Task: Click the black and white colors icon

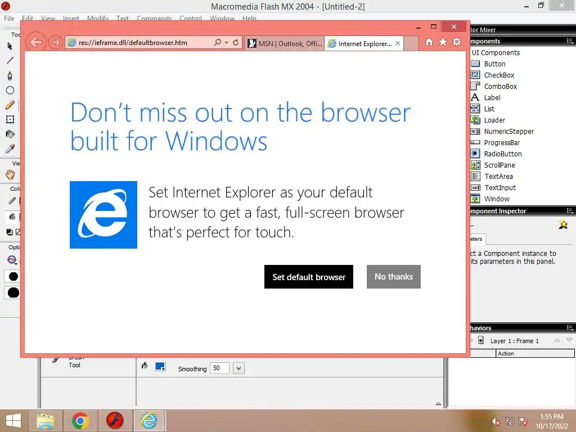Action: (x=10, y=232)
